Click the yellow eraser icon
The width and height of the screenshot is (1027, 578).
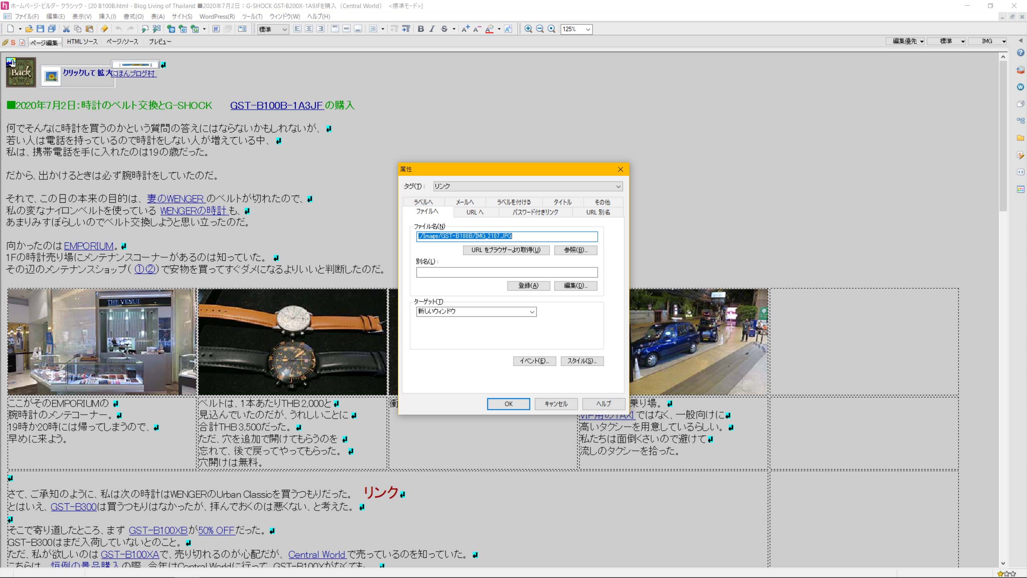104,29
